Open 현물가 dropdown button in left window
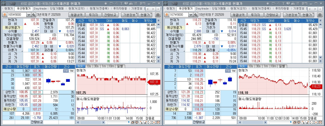Screen dimensions: 325x126 [x=145, y=15]
